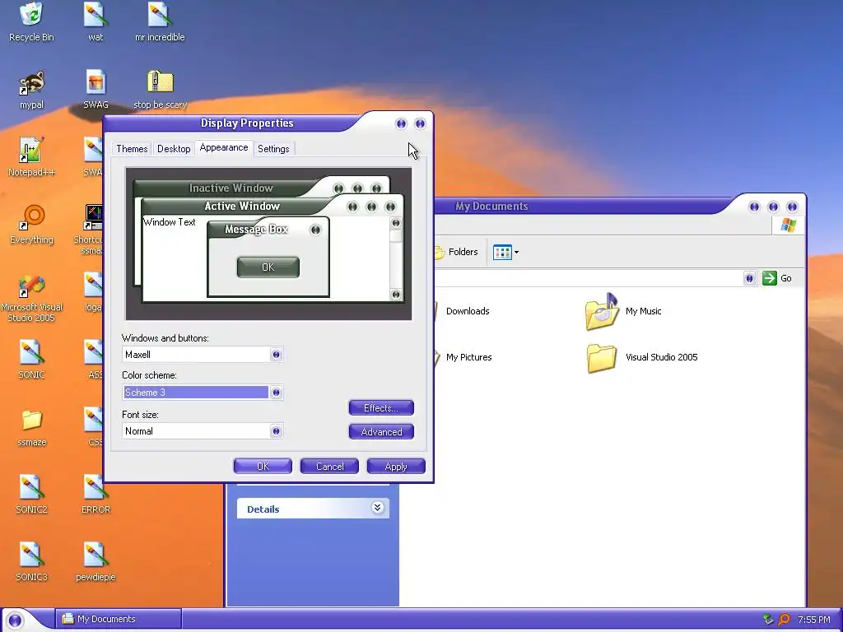Click the preview Message Box OK button
Screen dimensions: 843x632
tap(268, 267)
